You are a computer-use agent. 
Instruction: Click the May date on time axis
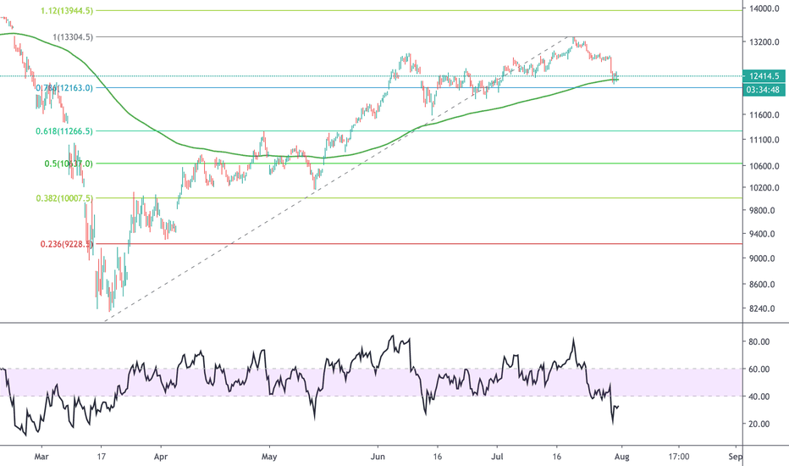[269, 457]
